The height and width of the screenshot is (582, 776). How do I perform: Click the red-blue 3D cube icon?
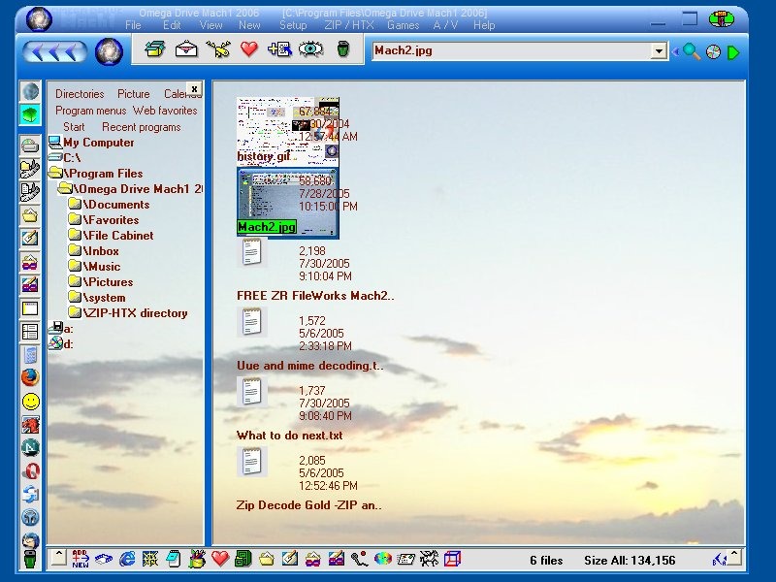(x=452, y=560)
